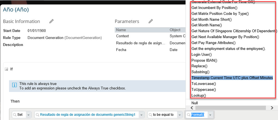Click the horizontal scrollbar left arrow

point(192,108)
